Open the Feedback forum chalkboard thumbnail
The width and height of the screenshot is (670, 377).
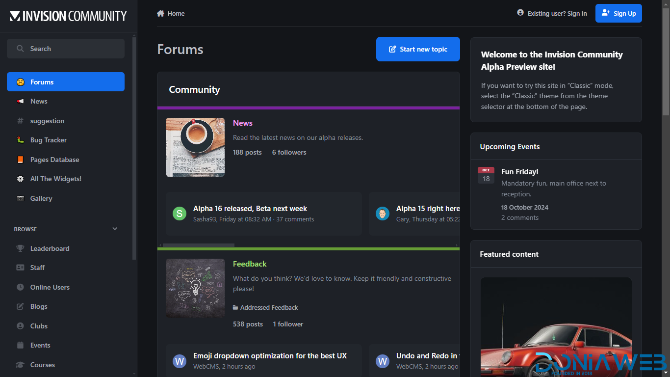(195, 288)
